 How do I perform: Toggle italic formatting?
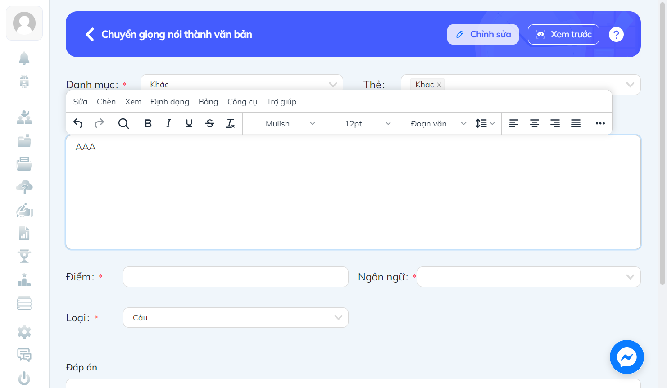[x=168, y=123]
